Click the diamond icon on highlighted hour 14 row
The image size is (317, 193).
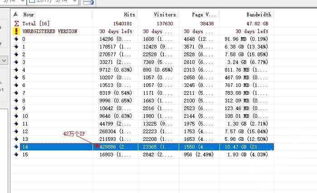point(16,147)
